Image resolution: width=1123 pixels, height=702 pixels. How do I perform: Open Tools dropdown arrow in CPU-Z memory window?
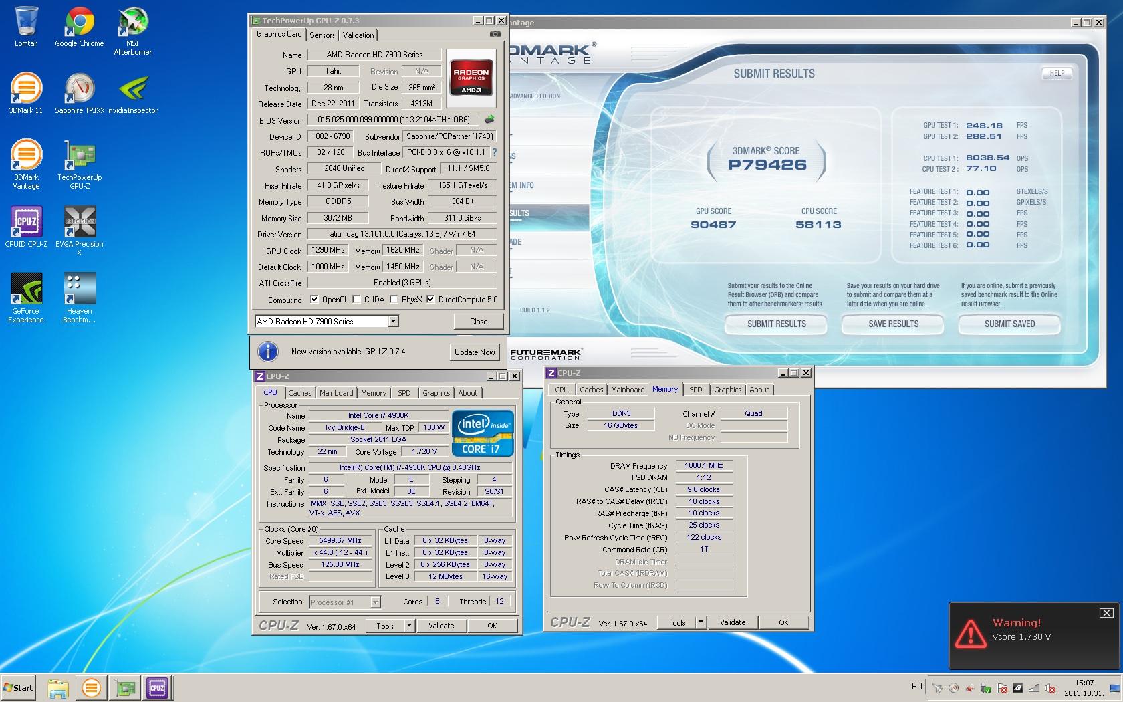(x=701, y=622)
